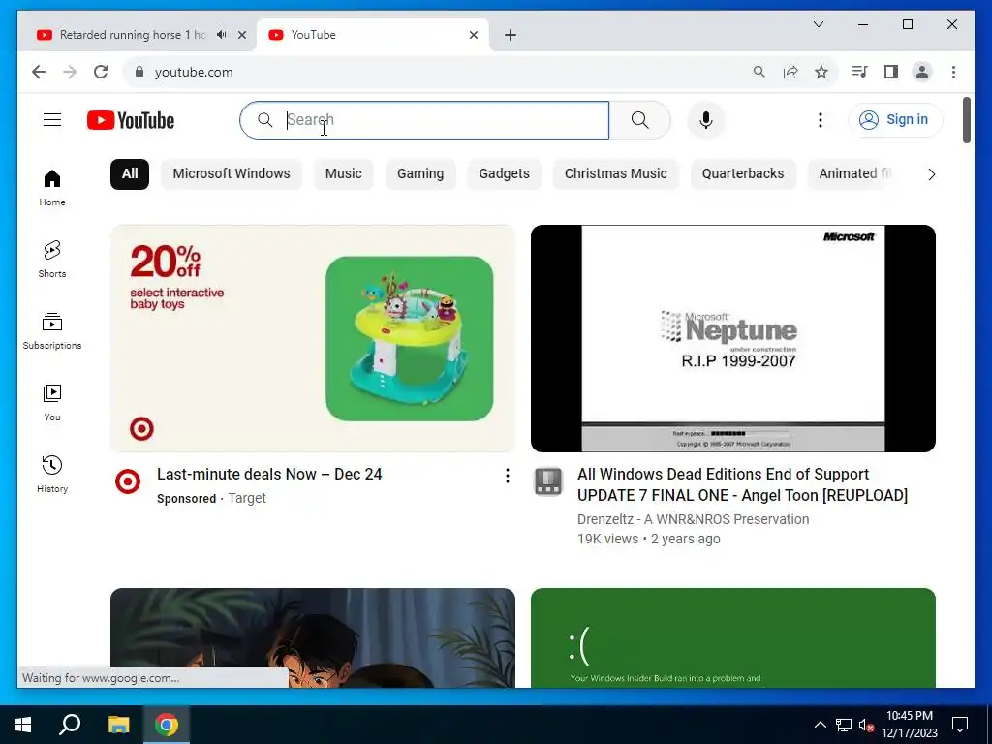Image resolution: width=992 pixels, height=744 pixels.
Task: Click the Target advertiser name link
Action: pyautogui.click(x=247, y=499)
